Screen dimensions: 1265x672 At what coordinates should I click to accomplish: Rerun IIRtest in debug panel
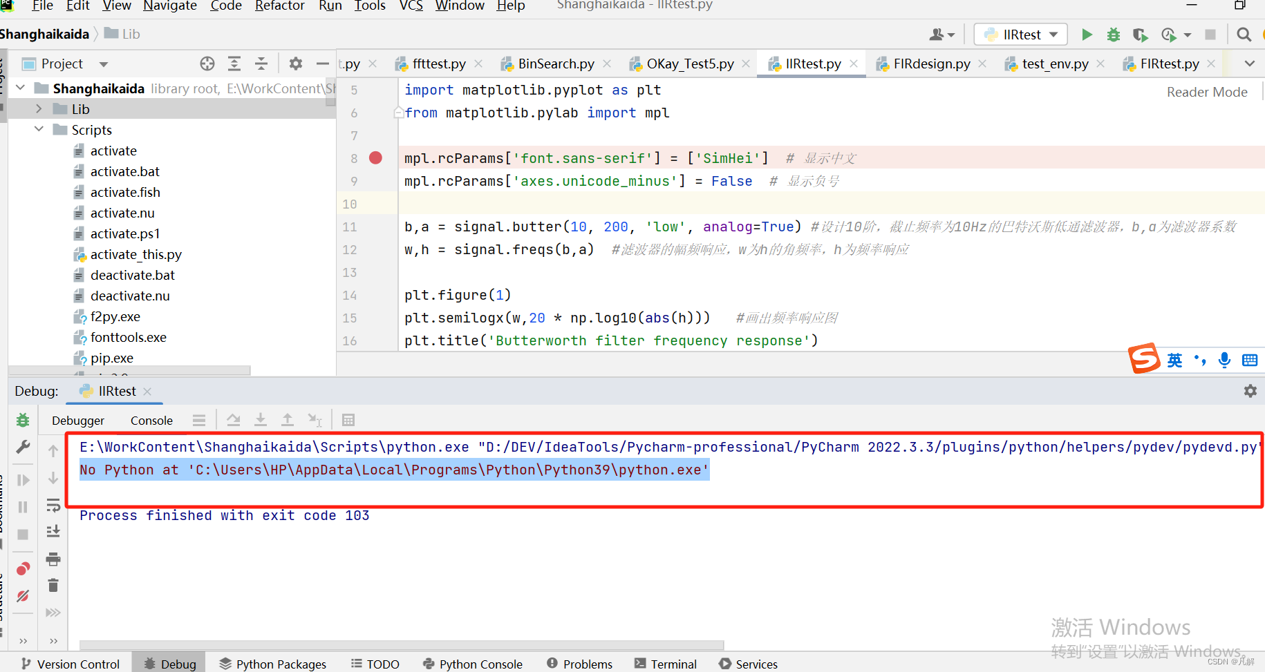(23, 420)
